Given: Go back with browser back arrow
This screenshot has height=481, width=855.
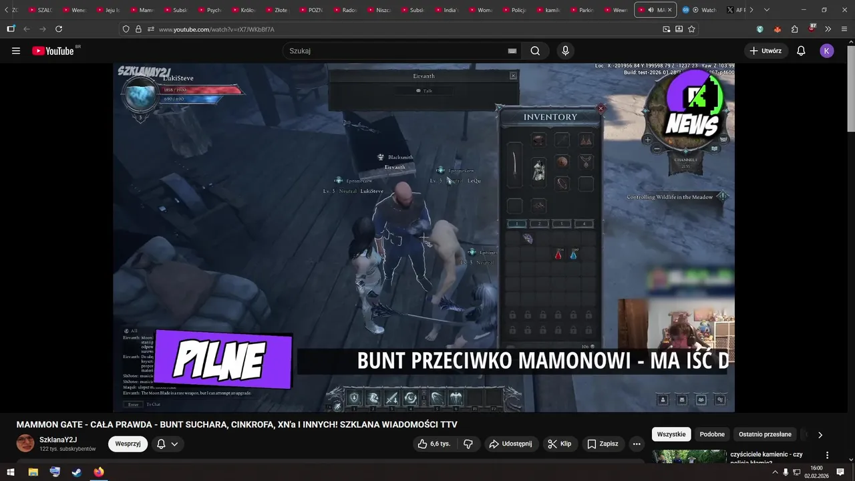Looking at the screenshot, I should click(x=27, y=29).
